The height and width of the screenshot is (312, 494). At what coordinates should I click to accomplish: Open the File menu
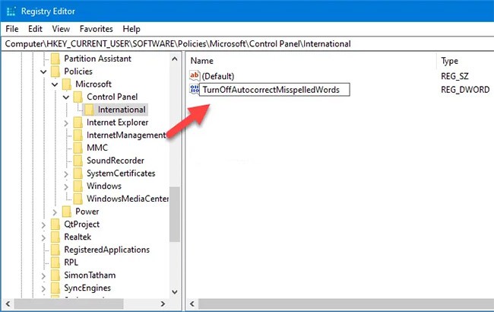point(11,29)
